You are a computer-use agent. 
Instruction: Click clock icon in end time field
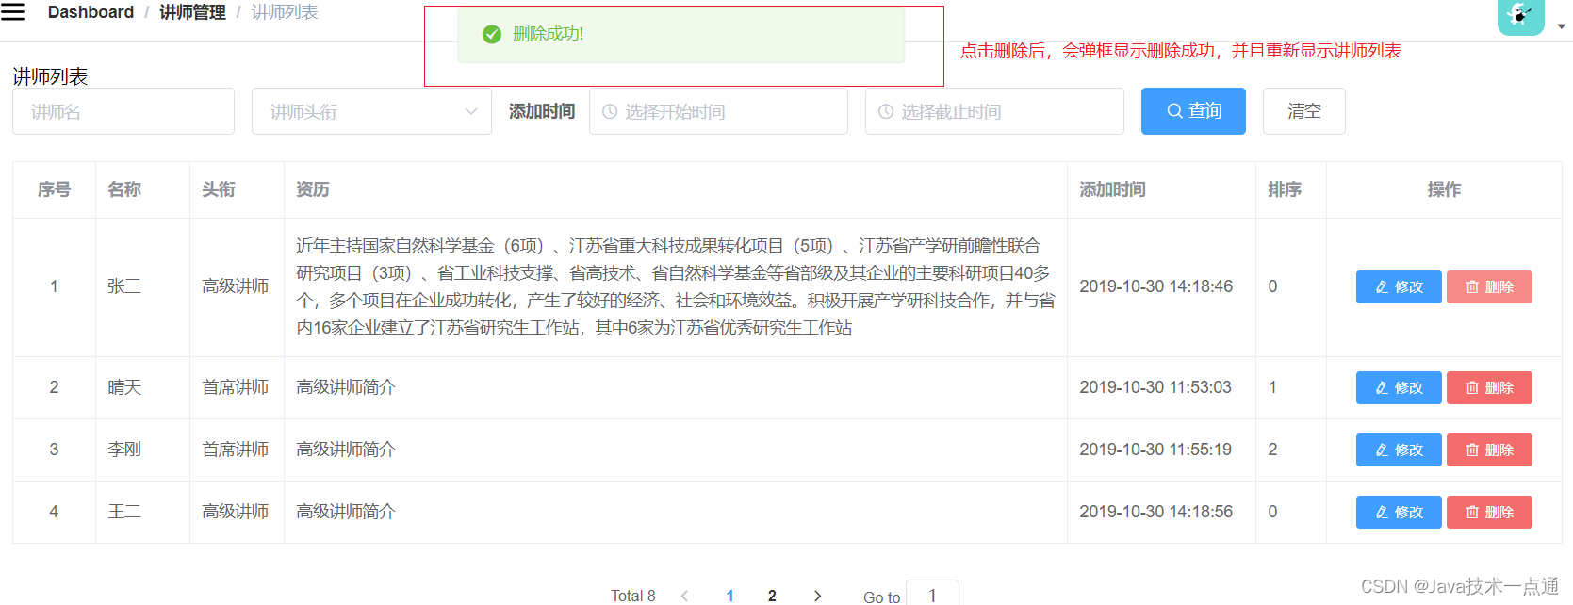886,111
